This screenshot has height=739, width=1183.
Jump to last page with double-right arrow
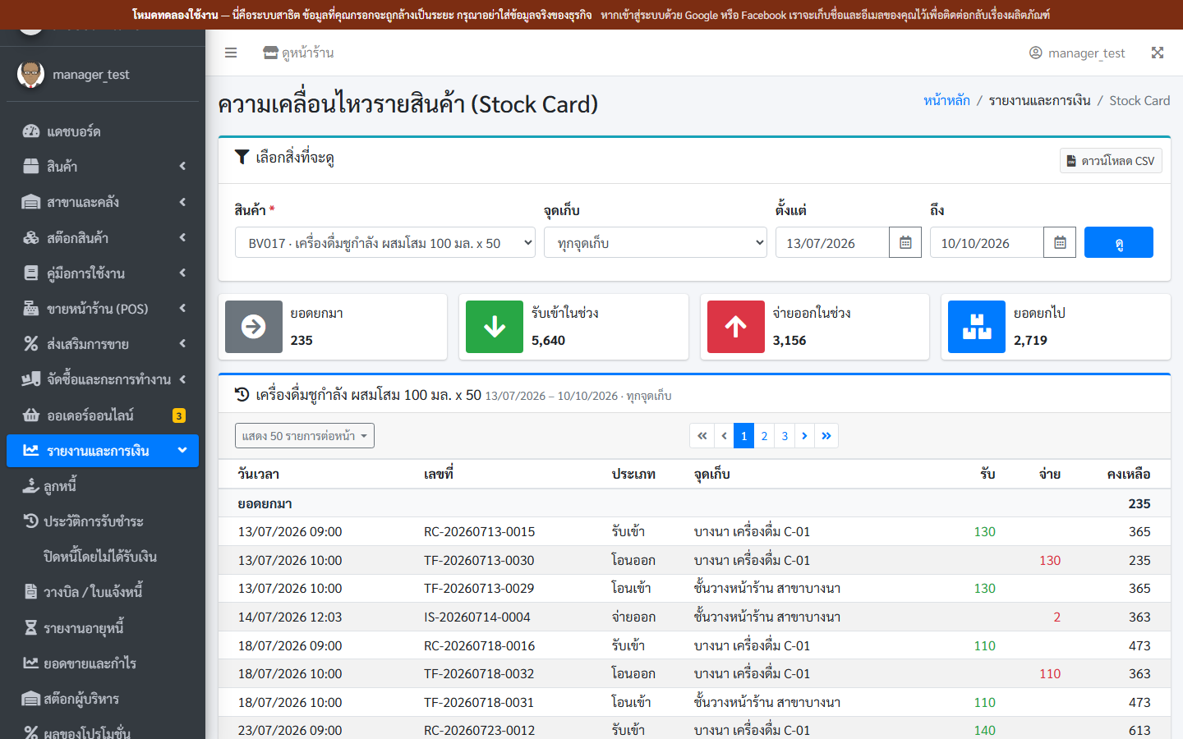[826, 436]
